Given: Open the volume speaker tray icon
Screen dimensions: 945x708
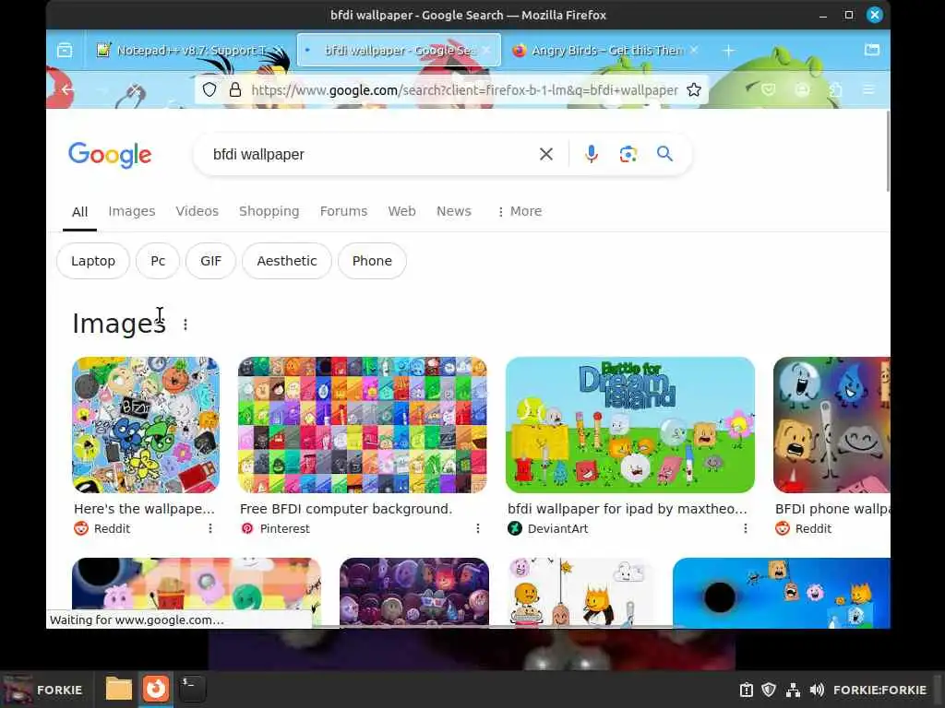Looking at the screenshot, I should [817, 690].
